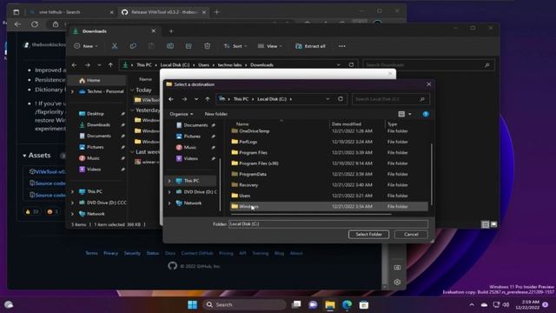Open the Windows folder row in dialog
The width and height of the screenshot is (556, 313).
coord(328,206)
